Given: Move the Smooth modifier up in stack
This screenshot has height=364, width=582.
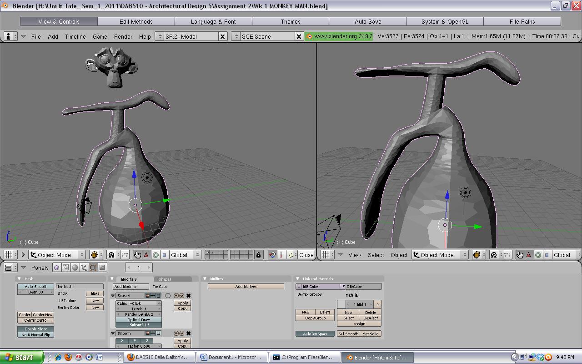Looking at the screenshot, I should pos(176,334).
